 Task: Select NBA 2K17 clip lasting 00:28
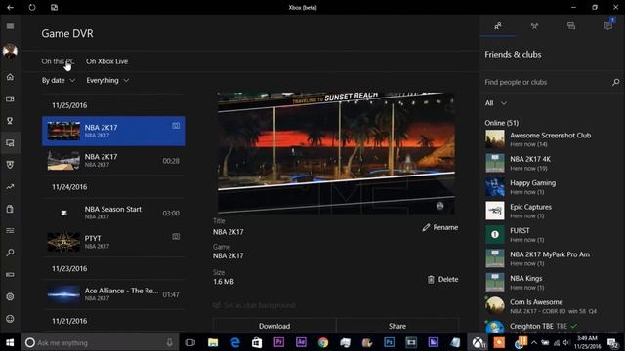coord(113,160)
